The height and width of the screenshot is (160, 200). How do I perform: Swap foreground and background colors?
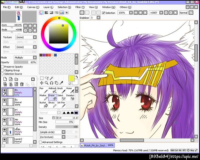tap(77, 77)
